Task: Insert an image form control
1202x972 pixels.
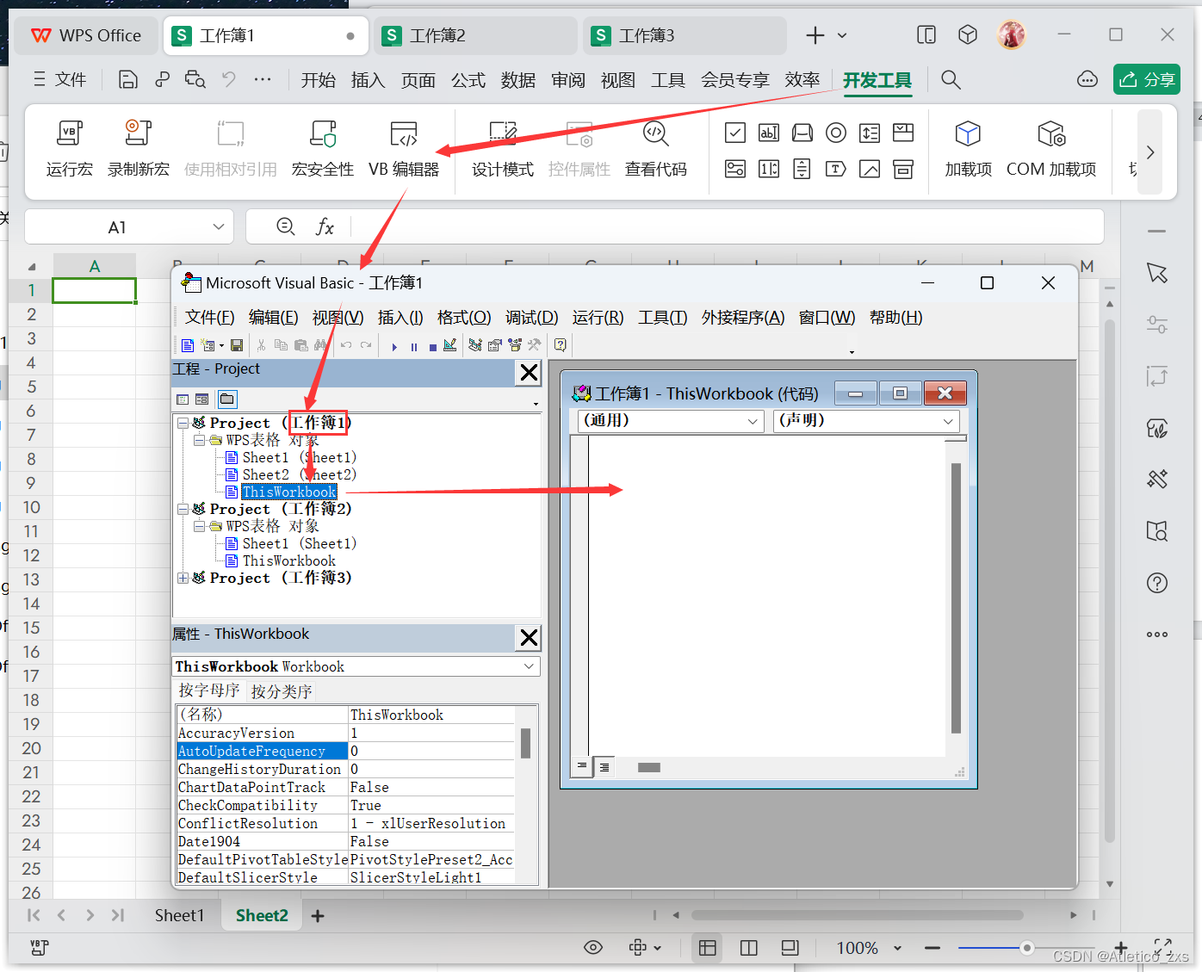Action: (x=870, y=169)
